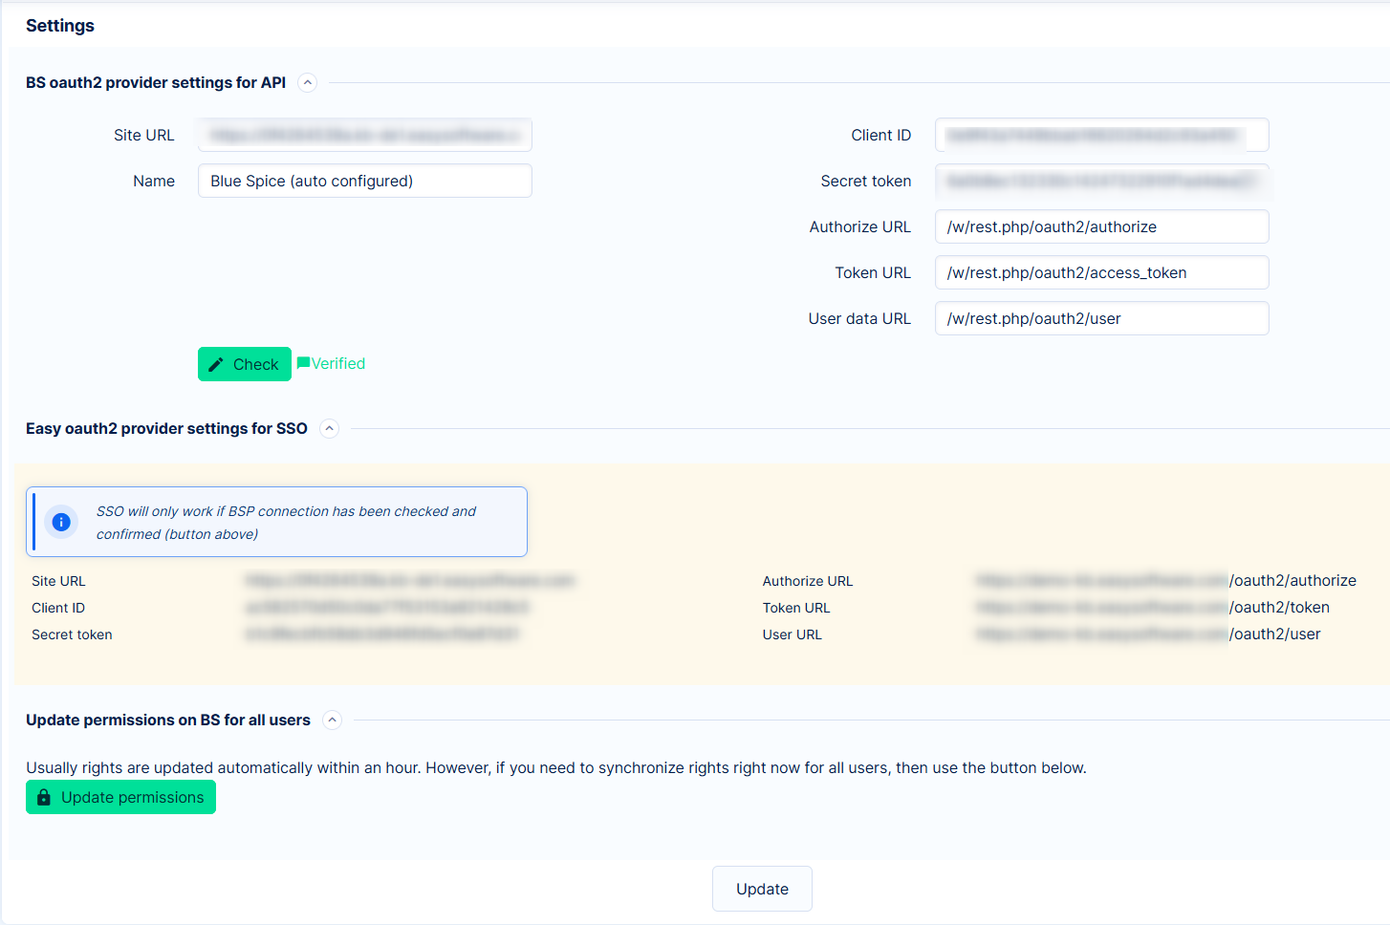Image resolution: width=1390 pixels, height=925 pixels.
Task: Click the 'User URL' label in SSO section
Action: pyautogui.click(x=792, y=635)
